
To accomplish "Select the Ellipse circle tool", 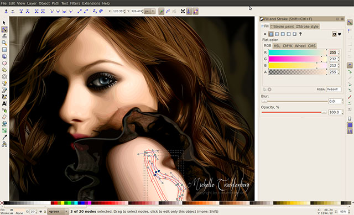I will (x=4, y=63).
